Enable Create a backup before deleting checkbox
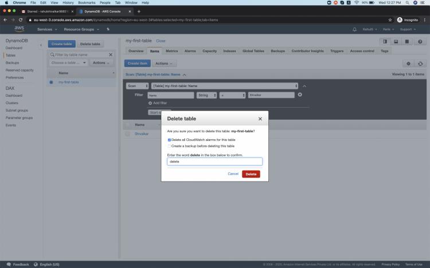430x268 pixels. click(x=169, y=146)
